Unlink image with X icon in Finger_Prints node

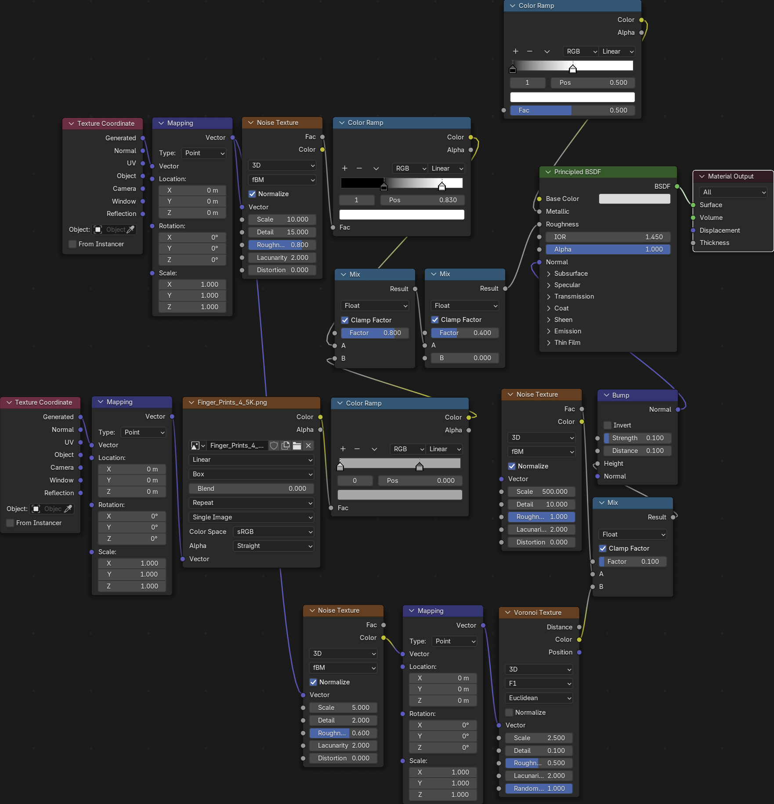pos(308,446)
